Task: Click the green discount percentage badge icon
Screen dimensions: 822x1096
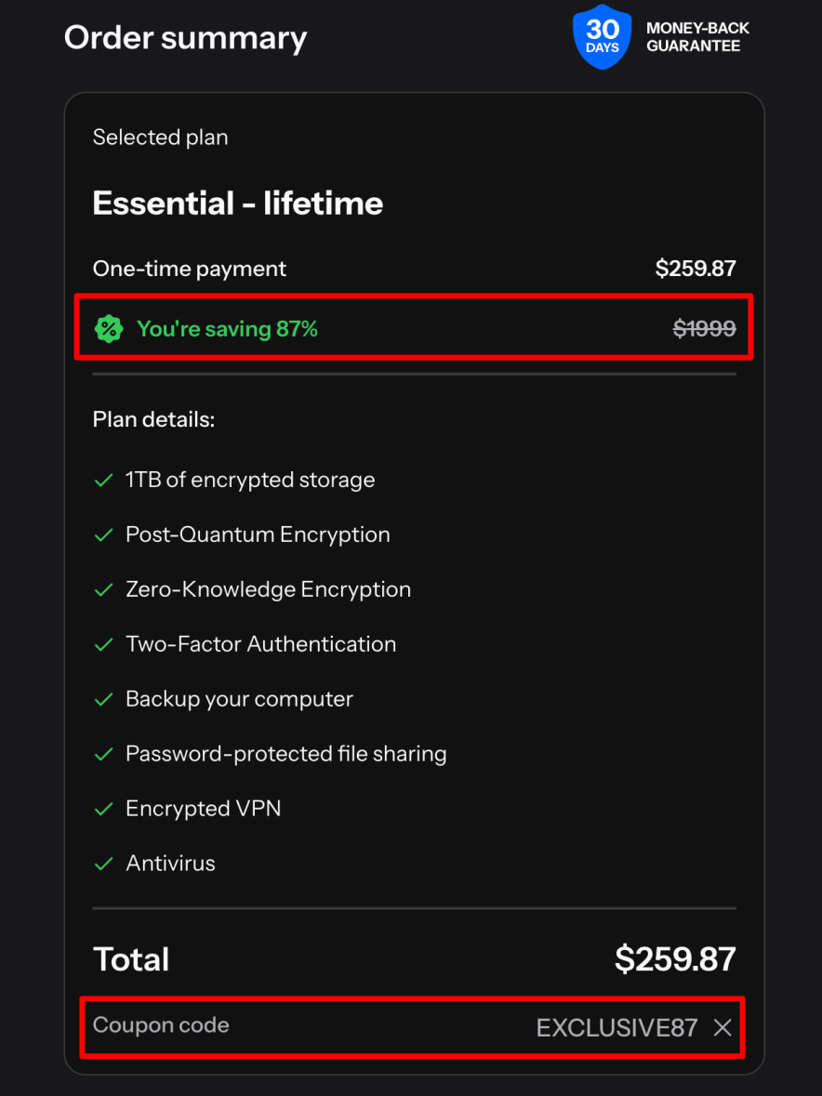Action: pos(108,328)
